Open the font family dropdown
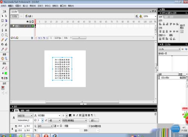This screenshot has width=188, height=137. tap(49, 116)
